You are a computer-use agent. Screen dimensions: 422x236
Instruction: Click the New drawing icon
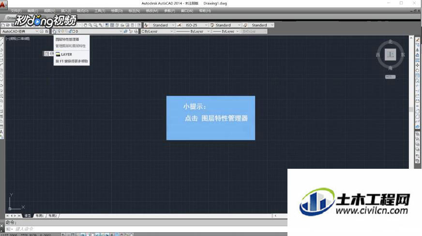point(3,25)
